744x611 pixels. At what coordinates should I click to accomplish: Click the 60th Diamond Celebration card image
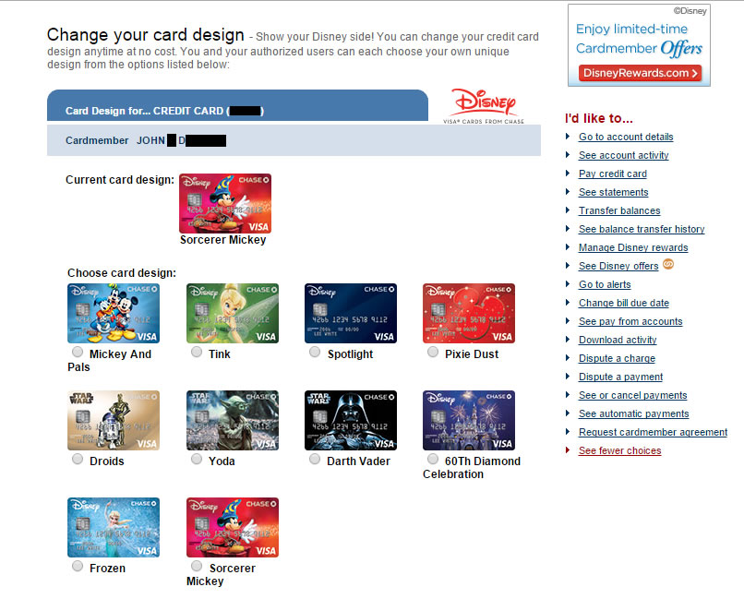[469, 420]
